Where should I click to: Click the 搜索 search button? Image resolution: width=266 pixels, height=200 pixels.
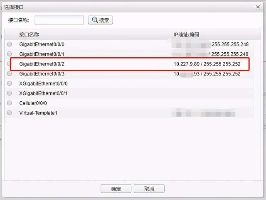tap(101, 20)
